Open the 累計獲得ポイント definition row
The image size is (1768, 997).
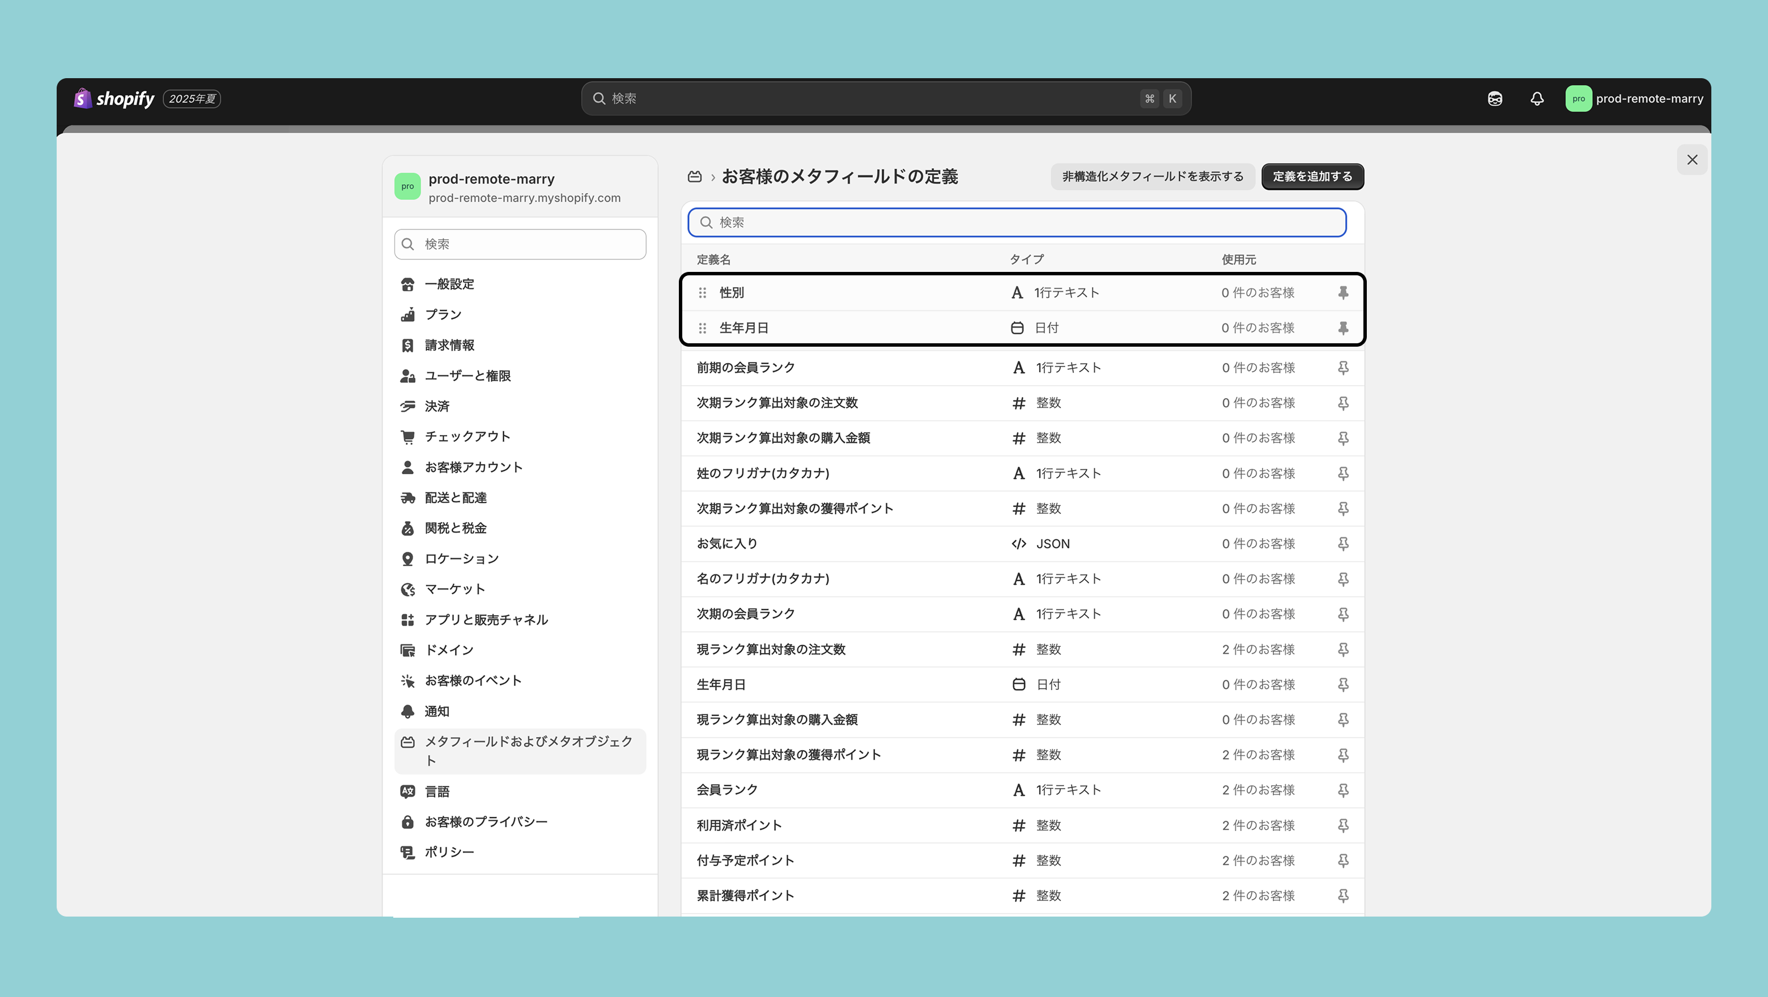[745, 896]
